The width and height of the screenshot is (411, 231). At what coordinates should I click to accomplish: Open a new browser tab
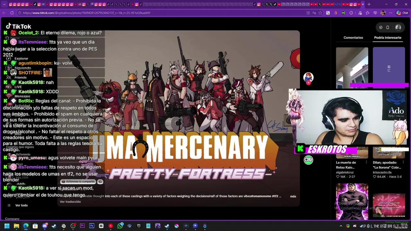(369, 4)
